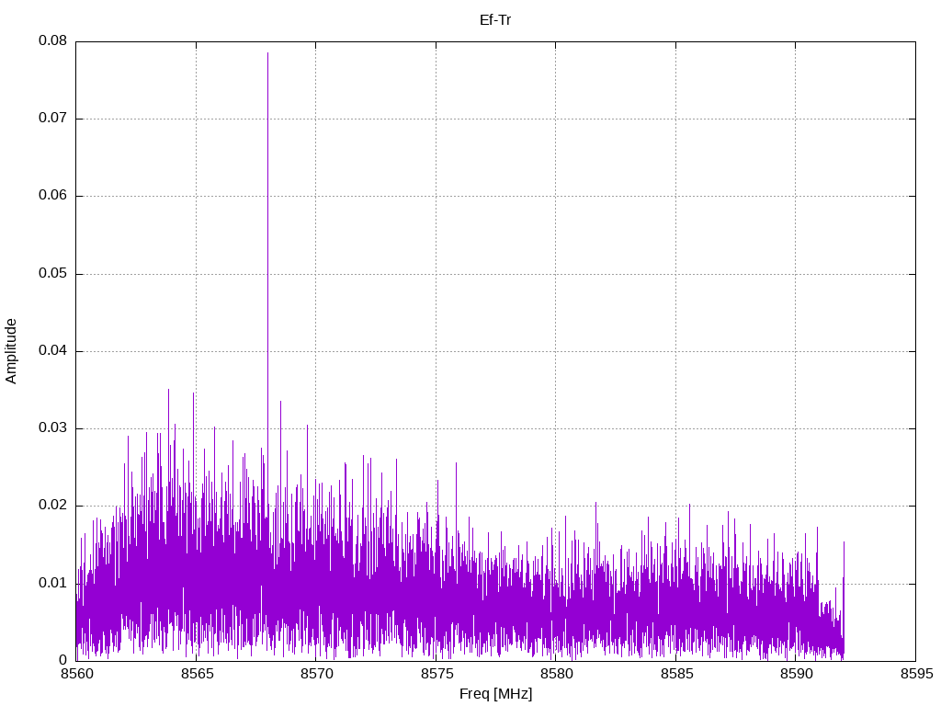Click the 0.02 y-axis tick label
Viewport: 941px width, 706px height.
52,506
